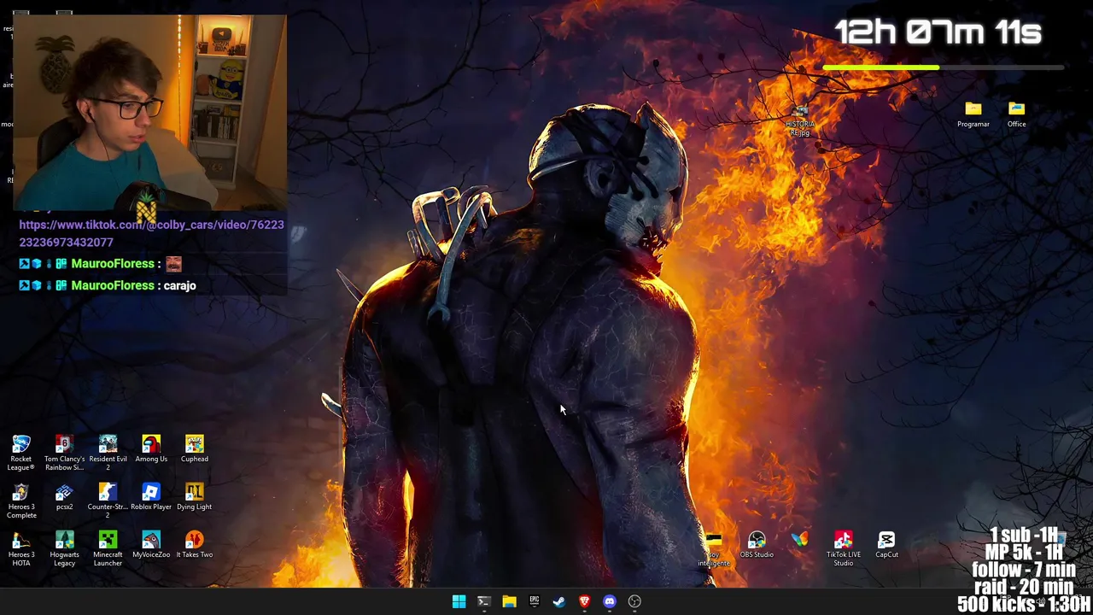The height and width of the screenshot is (615, 1093).
Task: Open the pcsx2 emulator shortcut
Action: (64, 497)
